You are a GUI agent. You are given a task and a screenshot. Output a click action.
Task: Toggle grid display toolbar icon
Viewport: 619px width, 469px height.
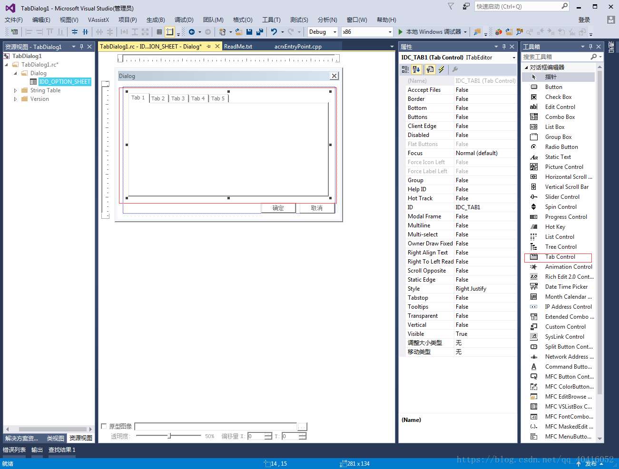pos(159,32)
